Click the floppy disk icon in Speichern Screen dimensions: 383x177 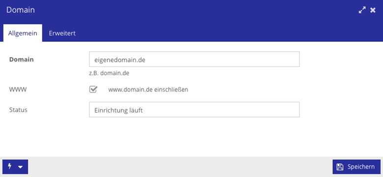click(x=340, y=167)
